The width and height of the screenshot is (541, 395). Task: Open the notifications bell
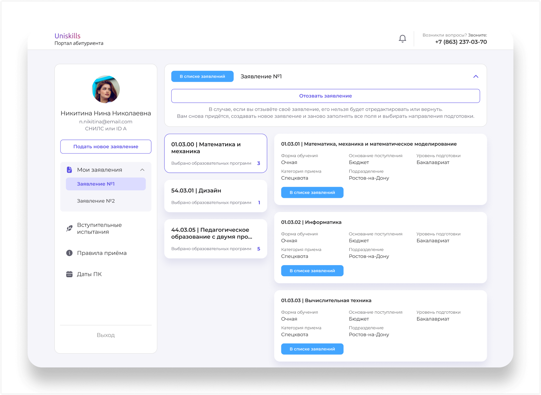[x=402, y=39]
